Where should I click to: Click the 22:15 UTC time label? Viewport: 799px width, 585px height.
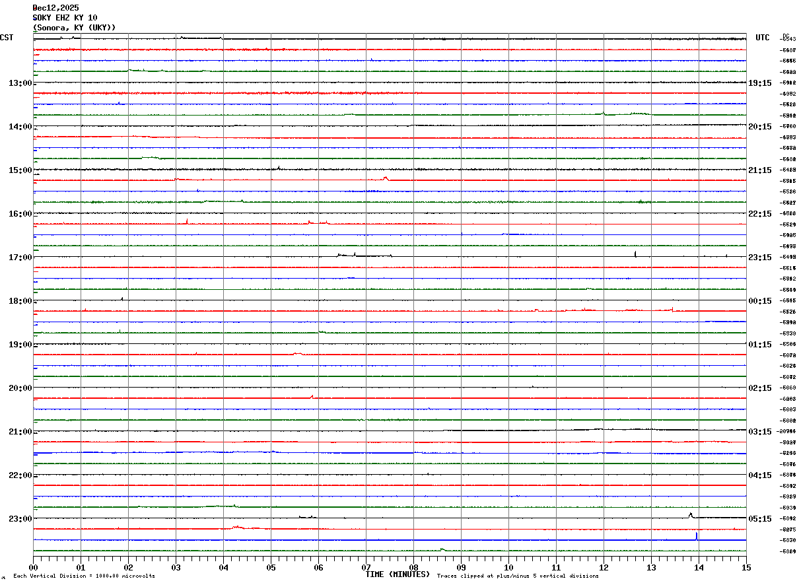click(x=760, y=214)
